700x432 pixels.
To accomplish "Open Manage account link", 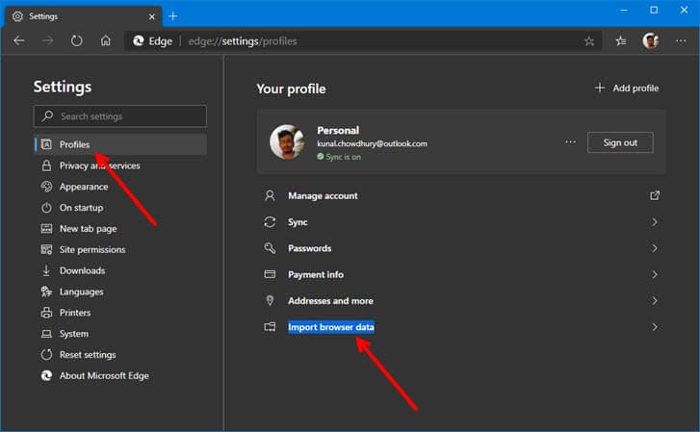I will pos(461,195).
